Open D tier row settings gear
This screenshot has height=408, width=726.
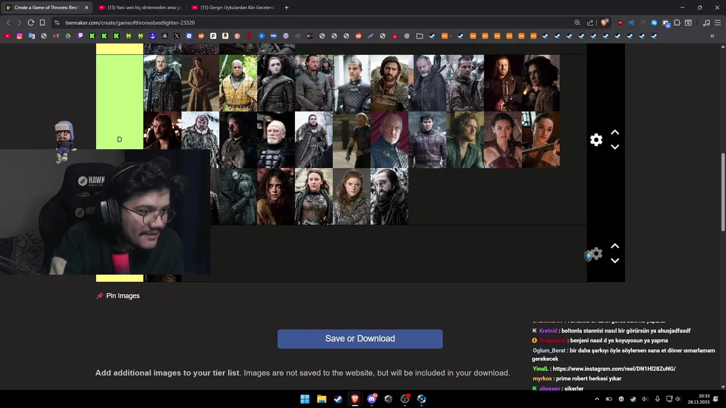click(x=596, y=140)
